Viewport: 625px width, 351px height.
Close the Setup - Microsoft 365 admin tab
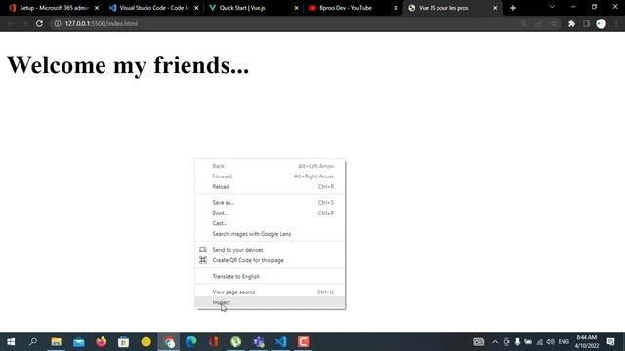point(97,8)
